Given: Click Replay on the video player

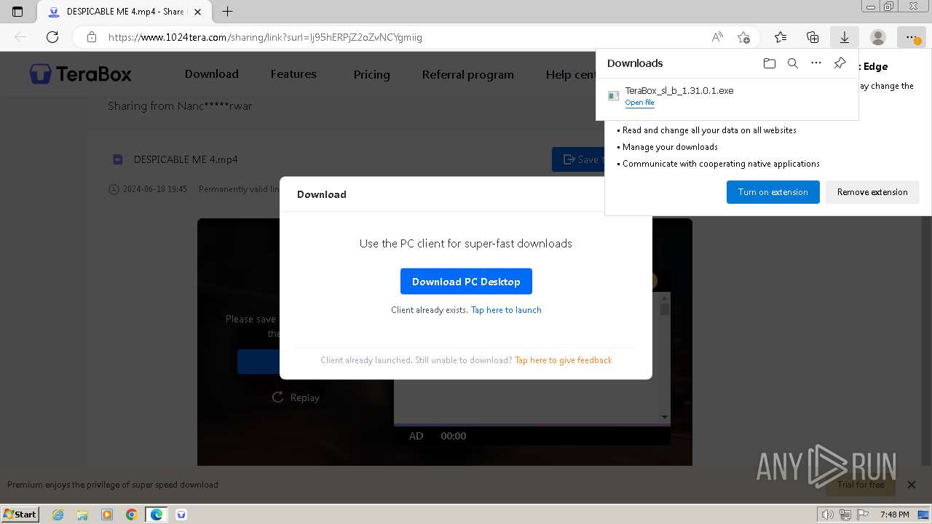Looking at the screenshot, I should pos(296,397).
